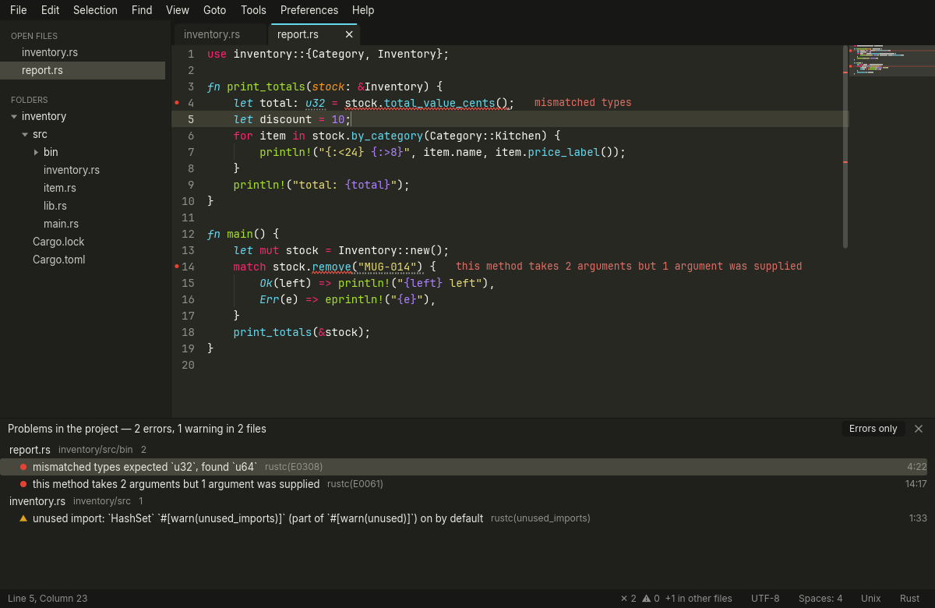
Task: Click the rustc(E0061) error code
Action: 355,484
